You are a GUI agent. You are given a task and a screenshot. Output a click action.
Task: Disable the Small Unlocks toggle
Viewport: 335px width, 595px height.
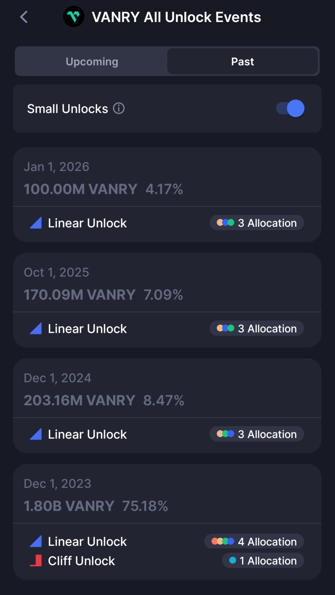(290, 108)
